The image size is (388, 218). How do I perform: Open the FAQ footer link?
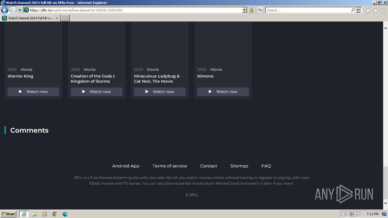point(266,166)
